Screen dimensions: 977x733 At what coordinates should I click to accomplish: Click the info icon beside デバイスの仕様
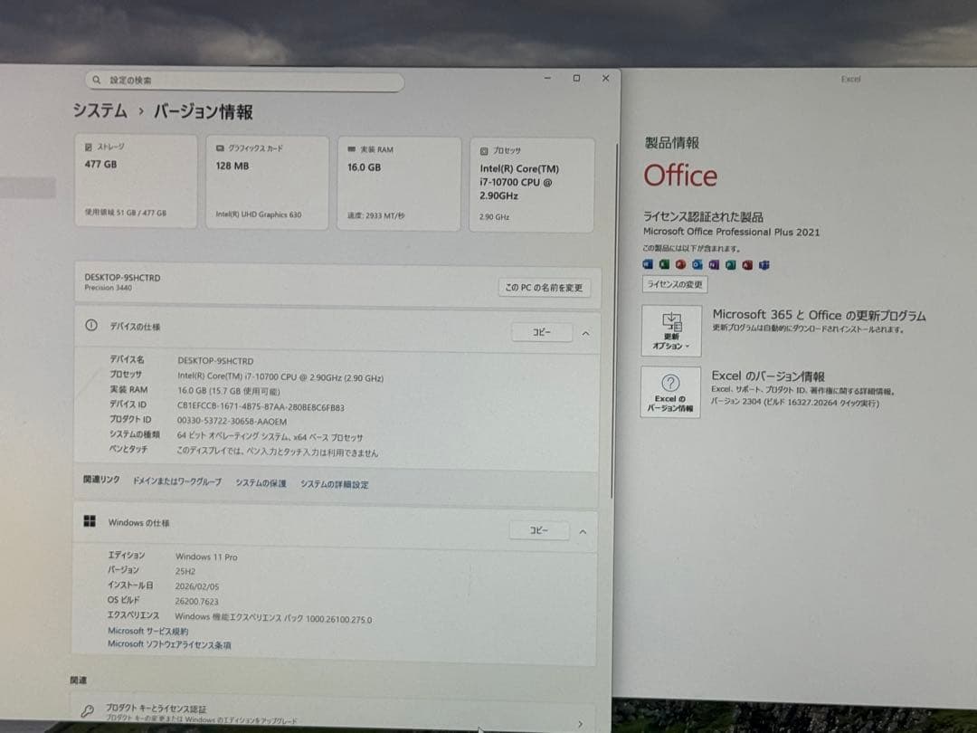pos(91,326)
